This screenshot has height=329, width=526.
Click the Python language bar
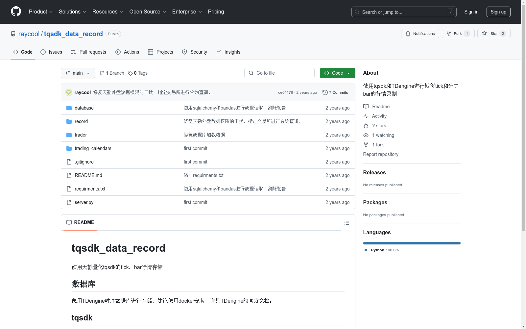pyautogui.click(x=412, y=243)
